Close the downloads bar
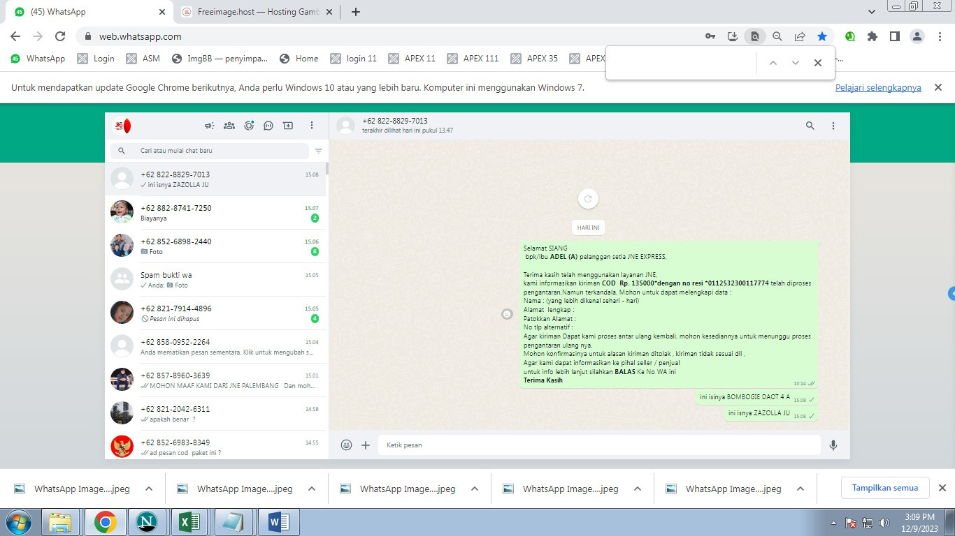Viewport: 955px width, 536px height. pyautogui.click(x=942, y=488)
